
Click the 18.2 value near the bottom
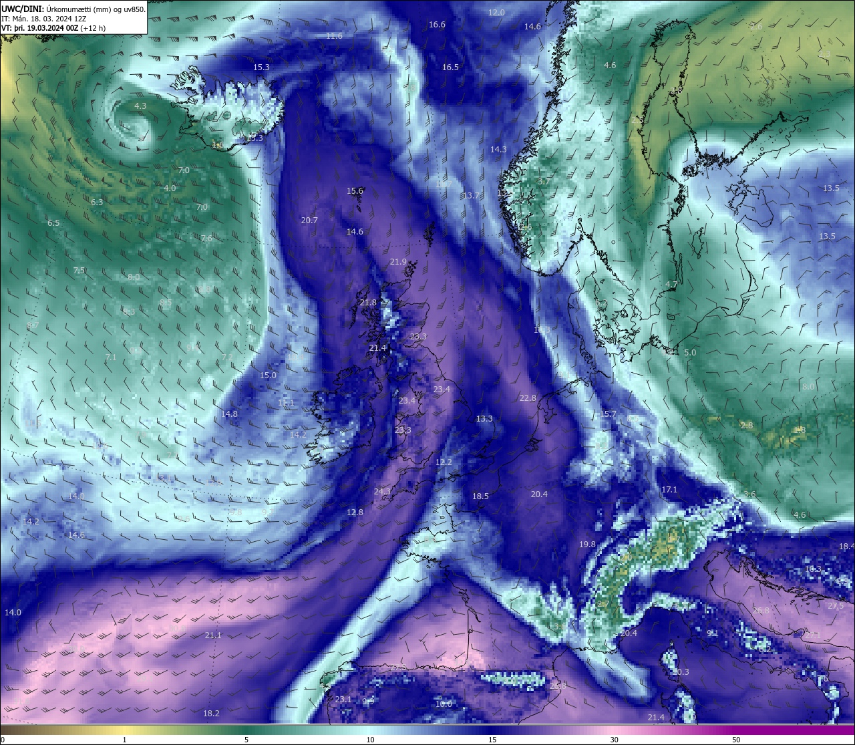pos(211,714)
